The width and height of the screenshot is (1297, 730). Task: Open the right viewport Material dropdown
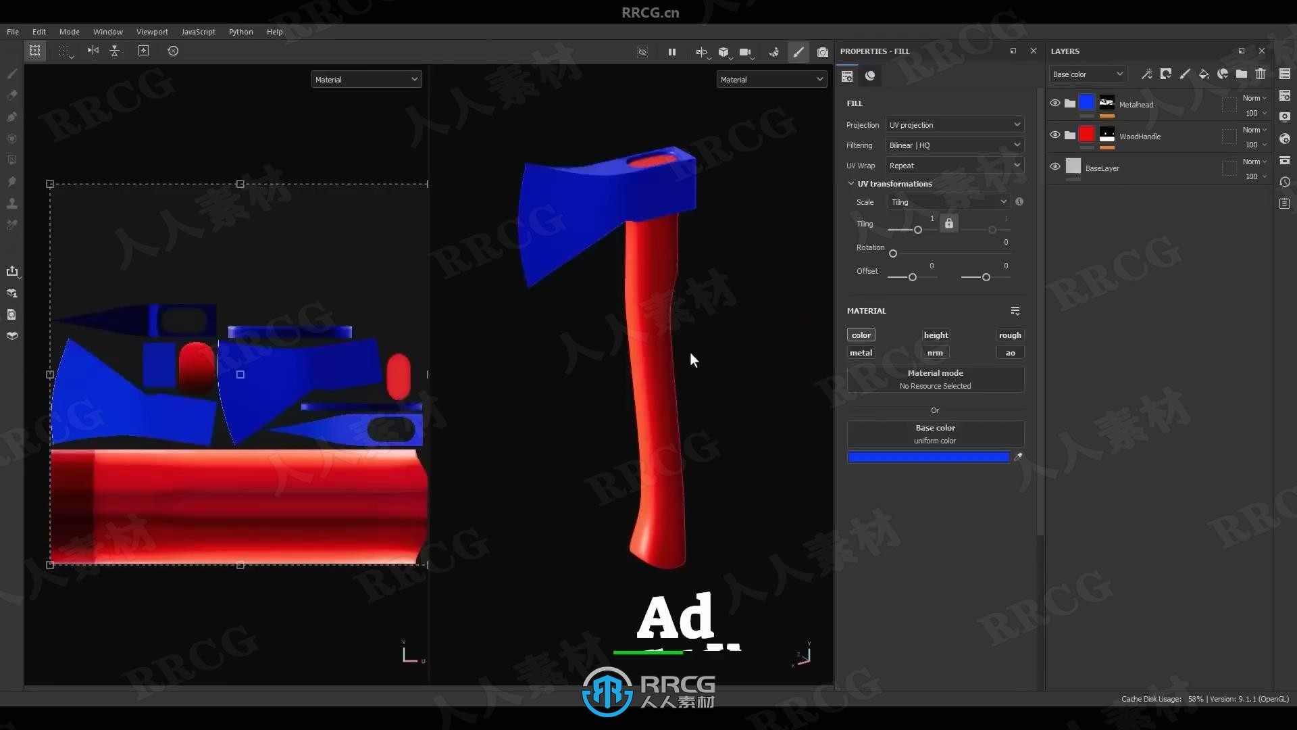tap(771, 80)
